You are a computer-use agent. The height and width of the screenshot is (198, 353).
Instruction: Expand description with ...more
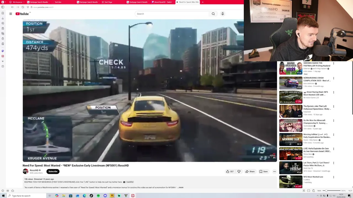click(180, 187)
